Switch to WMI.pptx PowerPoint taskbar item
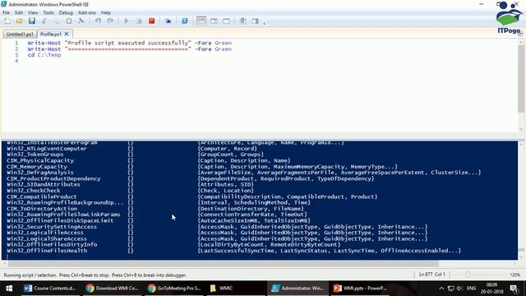The height and width of the screenshot is (296, 526). pos(360,289)
